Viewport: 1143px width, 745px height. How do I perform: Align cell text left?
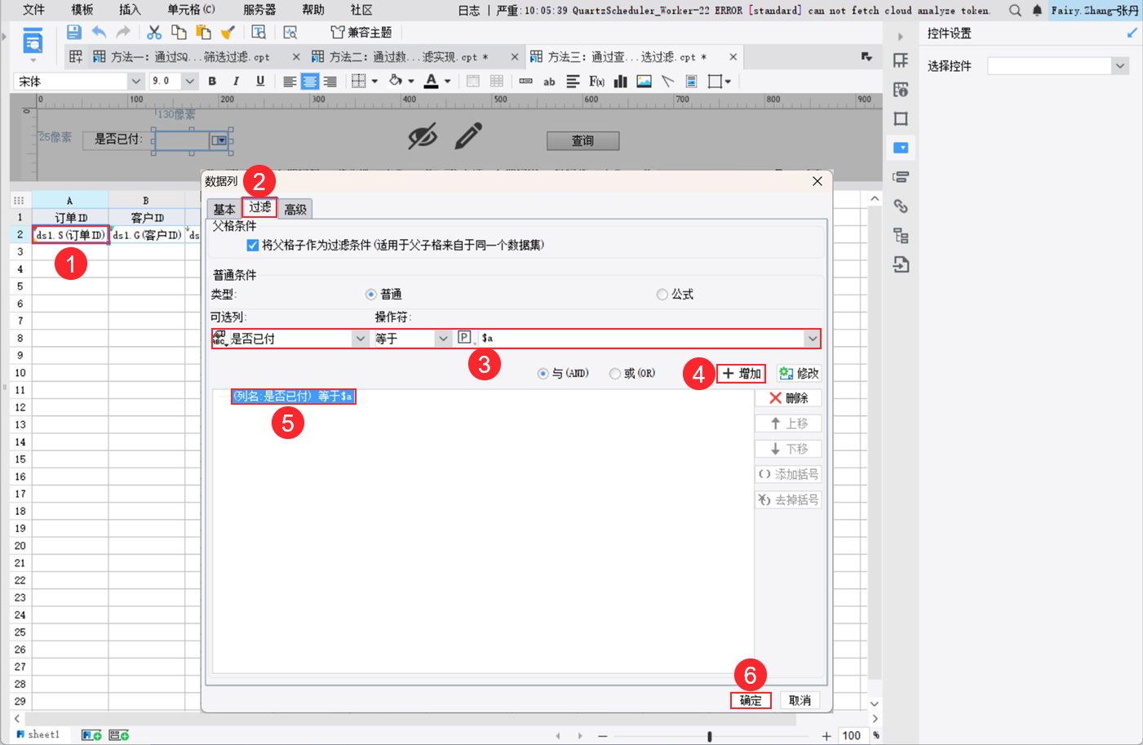click(x=290, y=81)
